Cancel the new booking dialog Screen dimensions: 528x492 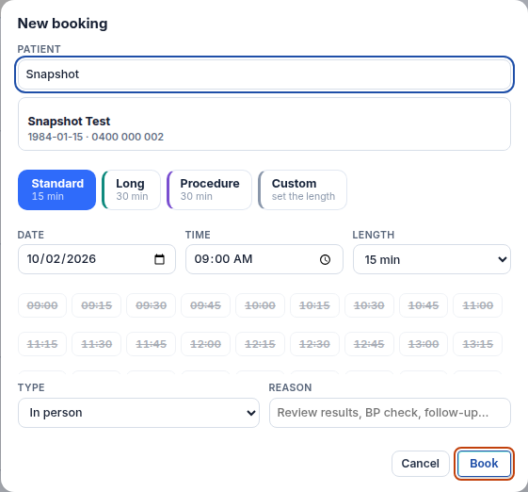click(421, 464)
